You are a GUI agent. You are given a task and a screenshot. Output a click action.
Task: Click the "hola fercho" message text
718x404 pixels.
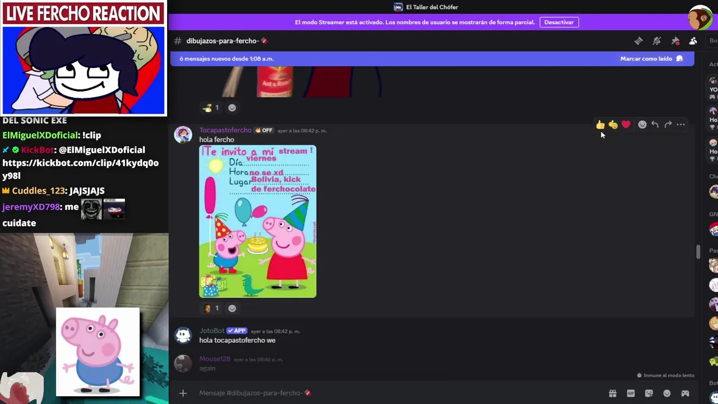pos(217,140)
